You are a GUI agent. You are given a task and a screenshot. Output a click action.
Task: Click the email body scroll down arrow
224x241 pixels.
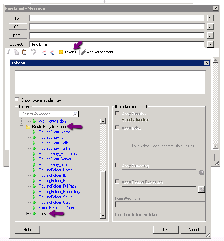[216, 146]
